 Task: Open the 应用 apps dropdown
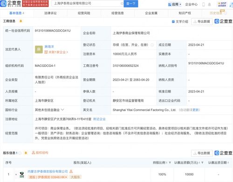click(175, 4)
